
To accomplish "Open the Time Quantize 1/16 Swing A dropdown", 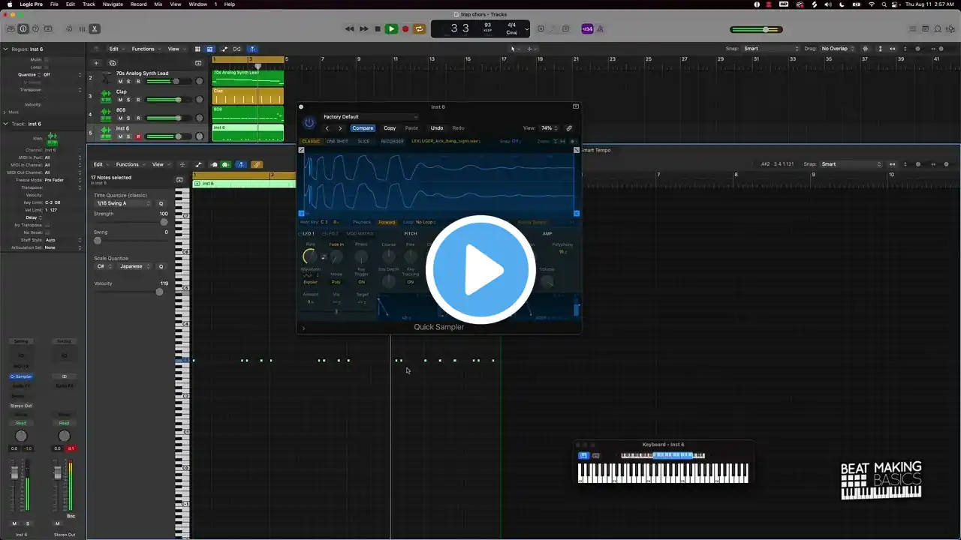I will click(x=123, y=203).
